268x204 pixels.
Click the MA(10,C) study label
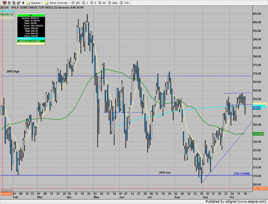point(7,18)
